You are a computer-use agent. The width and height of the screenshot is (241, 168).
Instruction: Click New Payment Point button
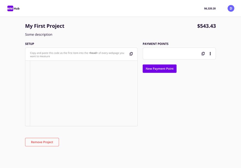160,69
